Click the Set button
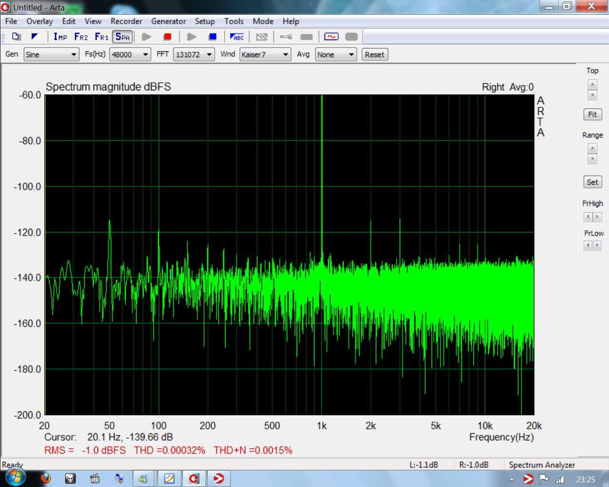Screen dimensions: 609x487 592,182
